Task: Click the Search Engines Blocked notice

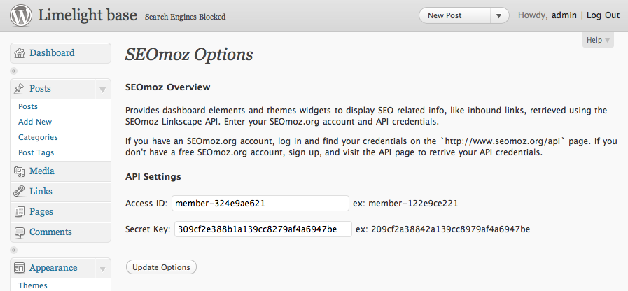Action: pyautogui.click(x=185, y=17)
